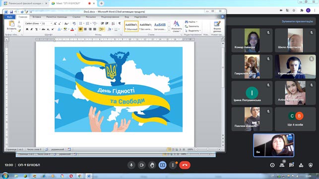The width and height of the screenshot is (319, 179).
Task: Open three-dot options on self video tile
Action: click(x=290, y=138)
